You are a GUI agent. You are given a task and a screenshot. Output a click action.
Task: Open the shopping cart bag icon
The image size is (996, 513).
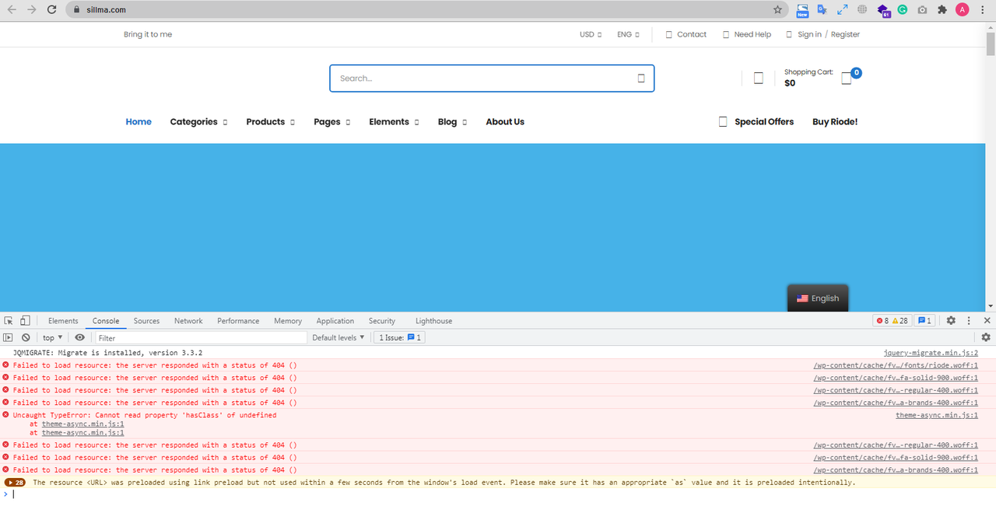(x=847, y=79)
